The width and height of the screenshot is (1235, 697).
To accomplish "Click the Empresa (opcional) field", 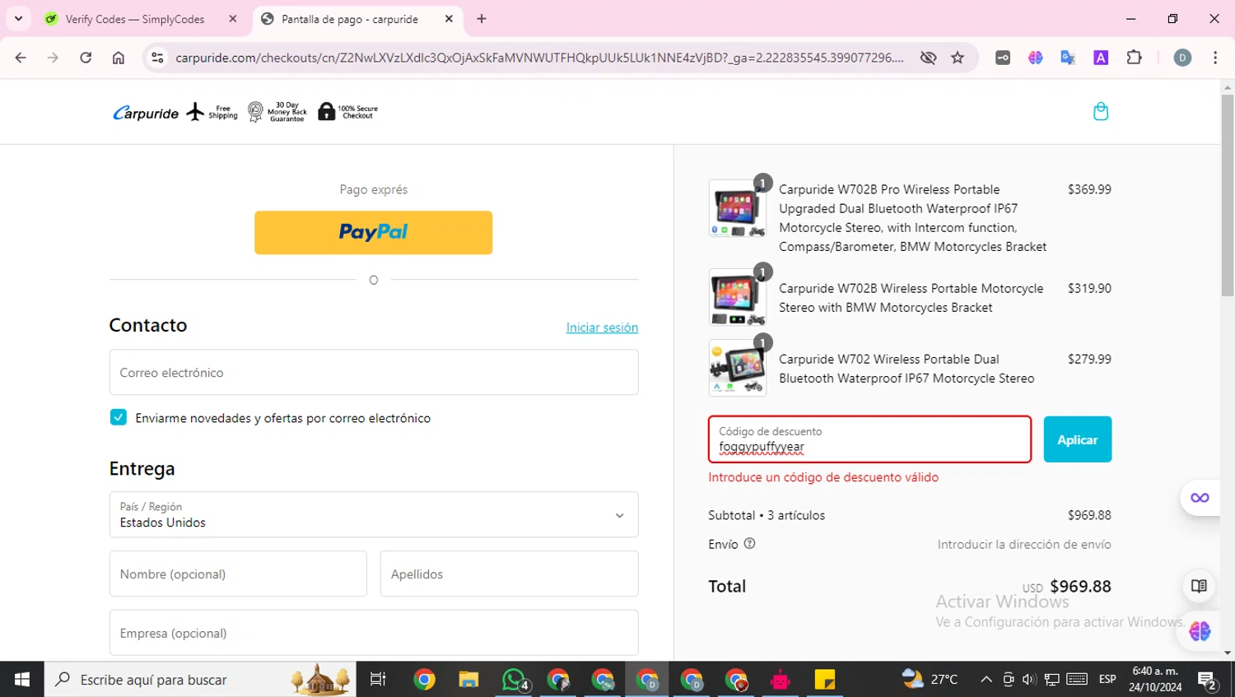I will tap(374, 633).
